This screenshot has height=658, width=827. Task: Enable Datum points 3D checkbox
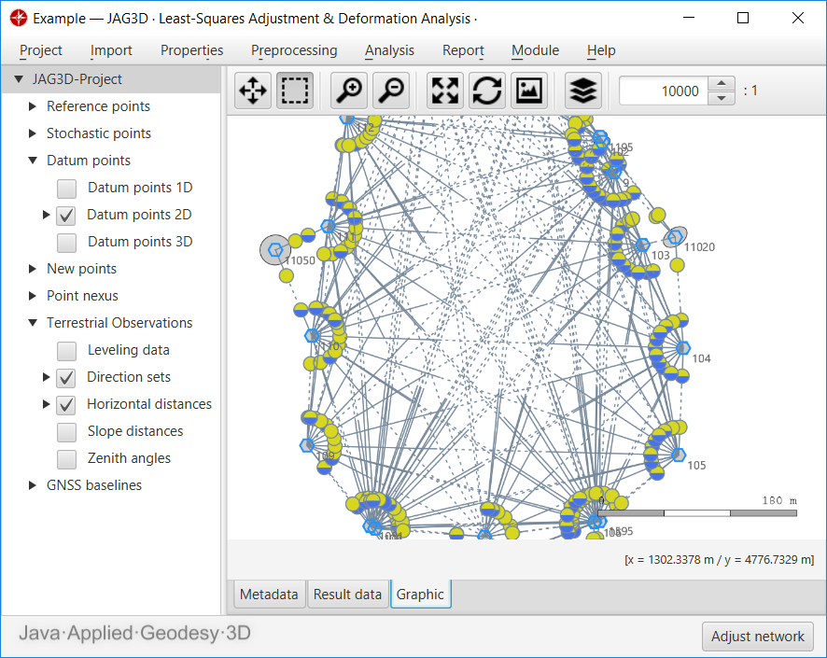[67, 243]
